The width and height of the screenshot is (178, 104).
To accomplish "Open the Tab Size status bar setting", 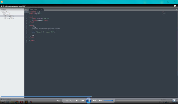I will coord(163,99).
